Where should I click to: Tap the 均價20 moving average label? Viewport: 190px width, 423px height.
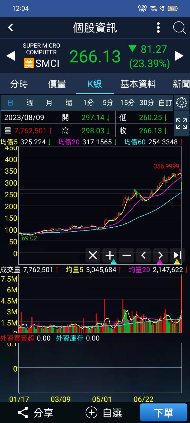69,142
